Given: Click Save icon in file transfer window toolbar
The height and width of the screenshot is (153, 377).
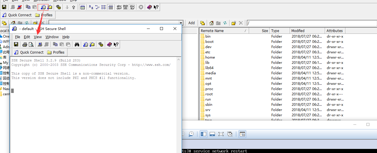Looking at the screenshot, I should point(4,7).
